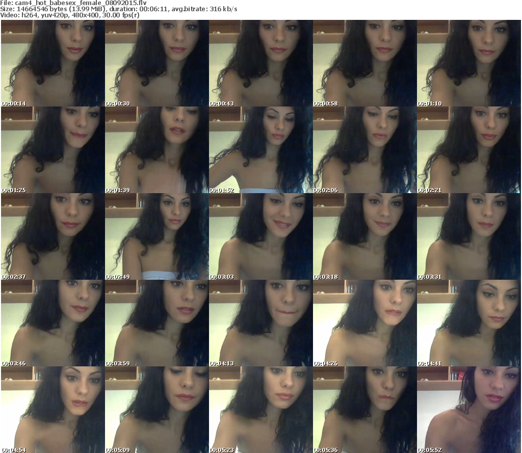The image size is (522, 453).
Task: Select the 00:05:23 thumbnail
Action: (260, 410)
